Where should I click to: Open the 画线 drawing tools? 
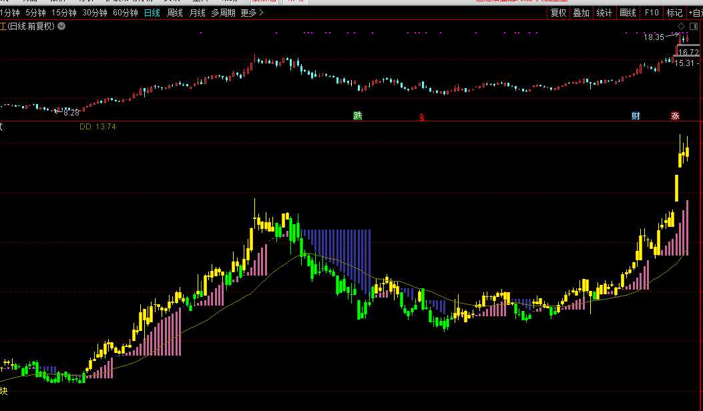[628, 13]
